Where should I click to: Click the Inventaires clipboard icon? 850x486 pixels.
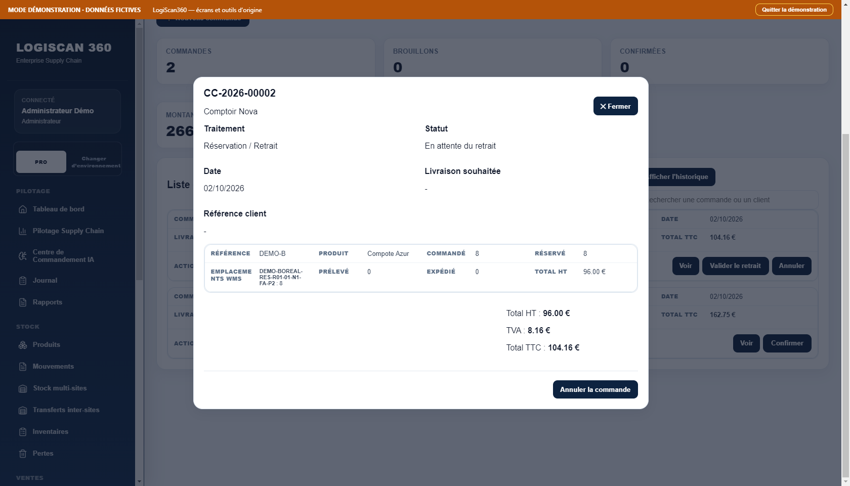[x=23, y=432]
